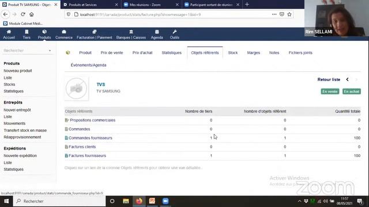
Task: Switch to the Stock tab
Action: click(233, 53)
